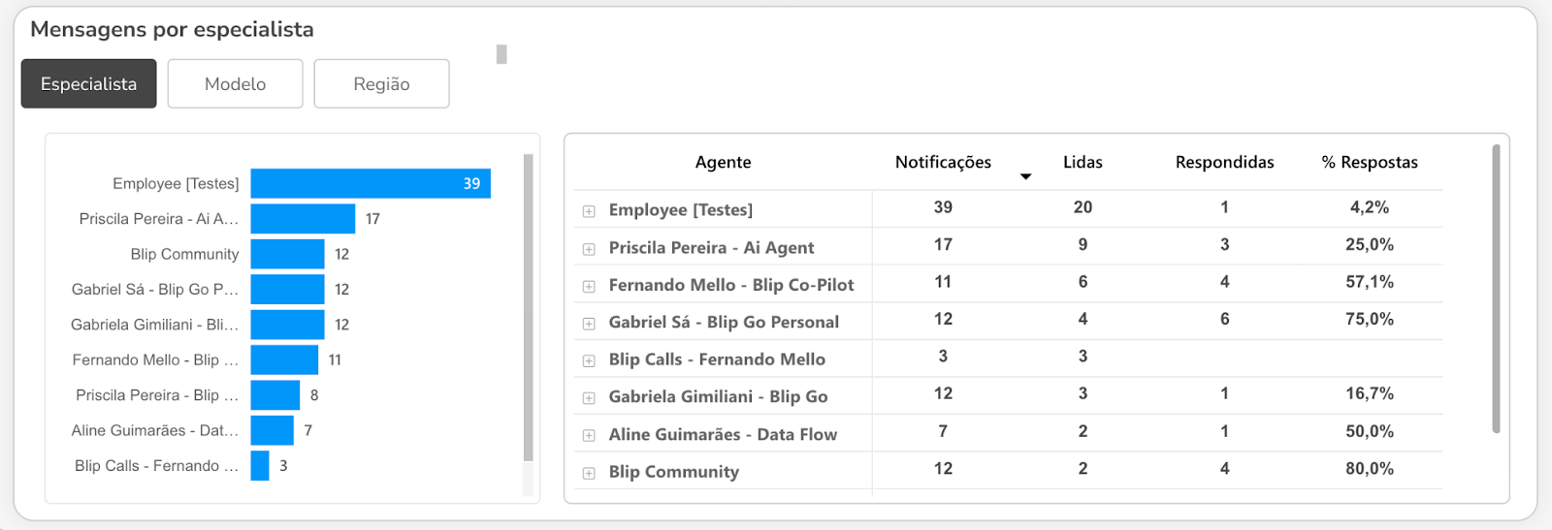Sort by the Lidas column header

tap(1083, 162)
